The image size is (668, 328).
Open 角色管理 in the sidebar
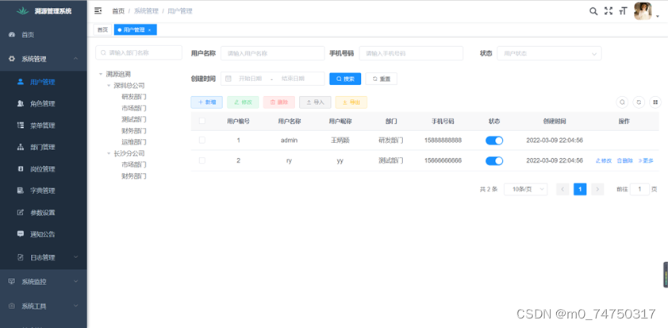tap(44, 104)
